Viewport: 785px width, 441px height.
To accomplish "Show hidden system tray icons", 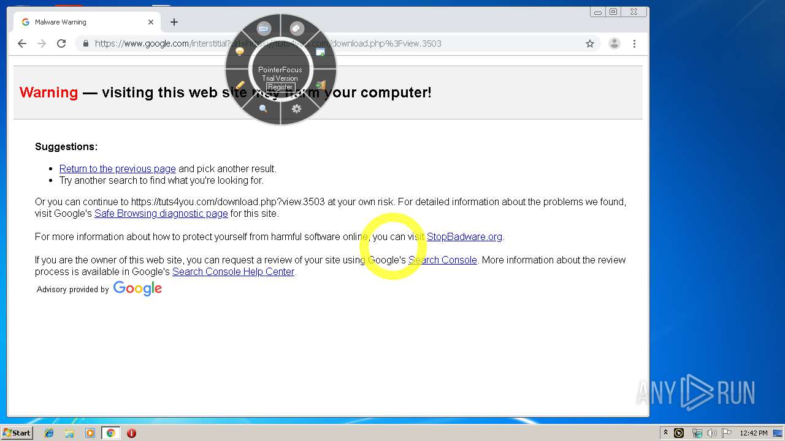I will (x=665, y=432).
